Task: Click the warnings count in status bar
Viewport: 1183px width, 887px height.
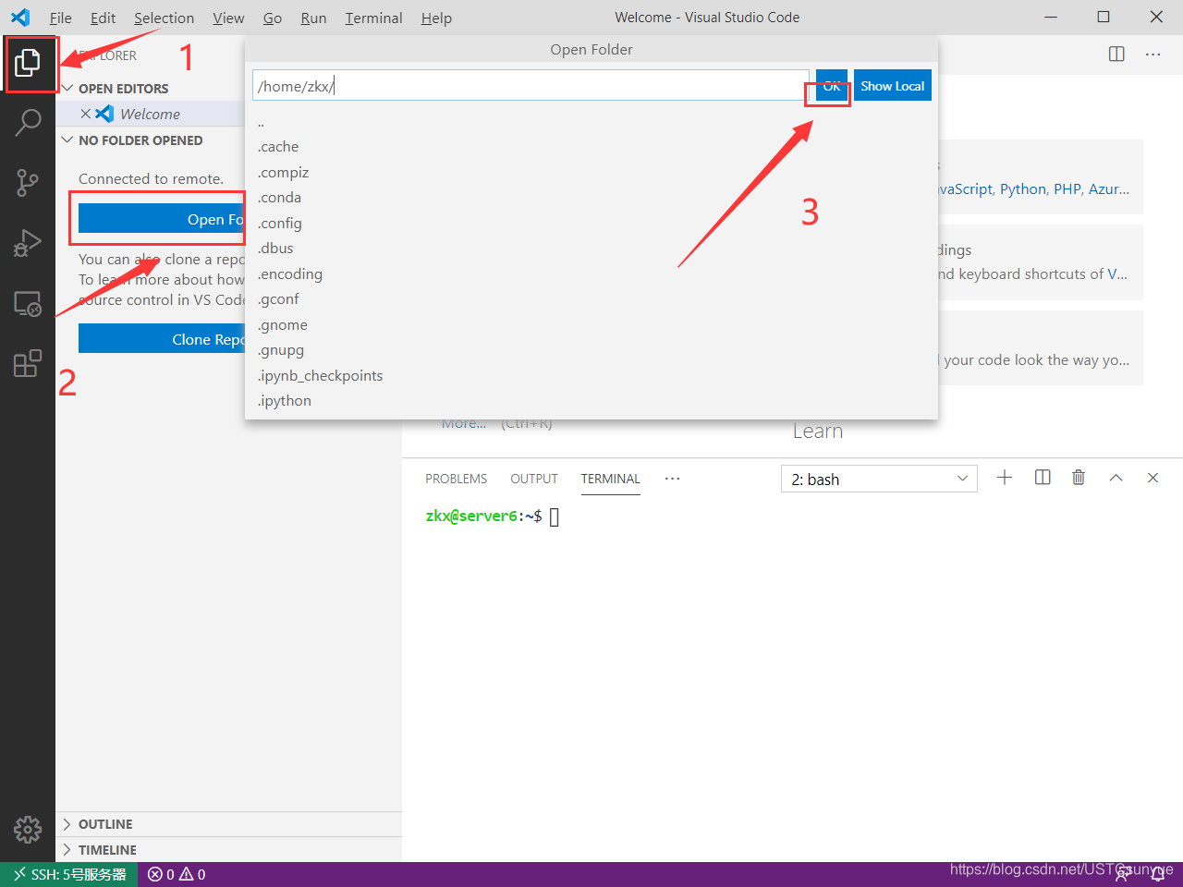Action: click(192, 874)
